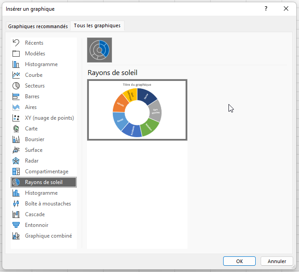The width and height of the screenshot is (299, 272).
Task: Switch to Tous les graphiques tab
Action: point(97,26)
